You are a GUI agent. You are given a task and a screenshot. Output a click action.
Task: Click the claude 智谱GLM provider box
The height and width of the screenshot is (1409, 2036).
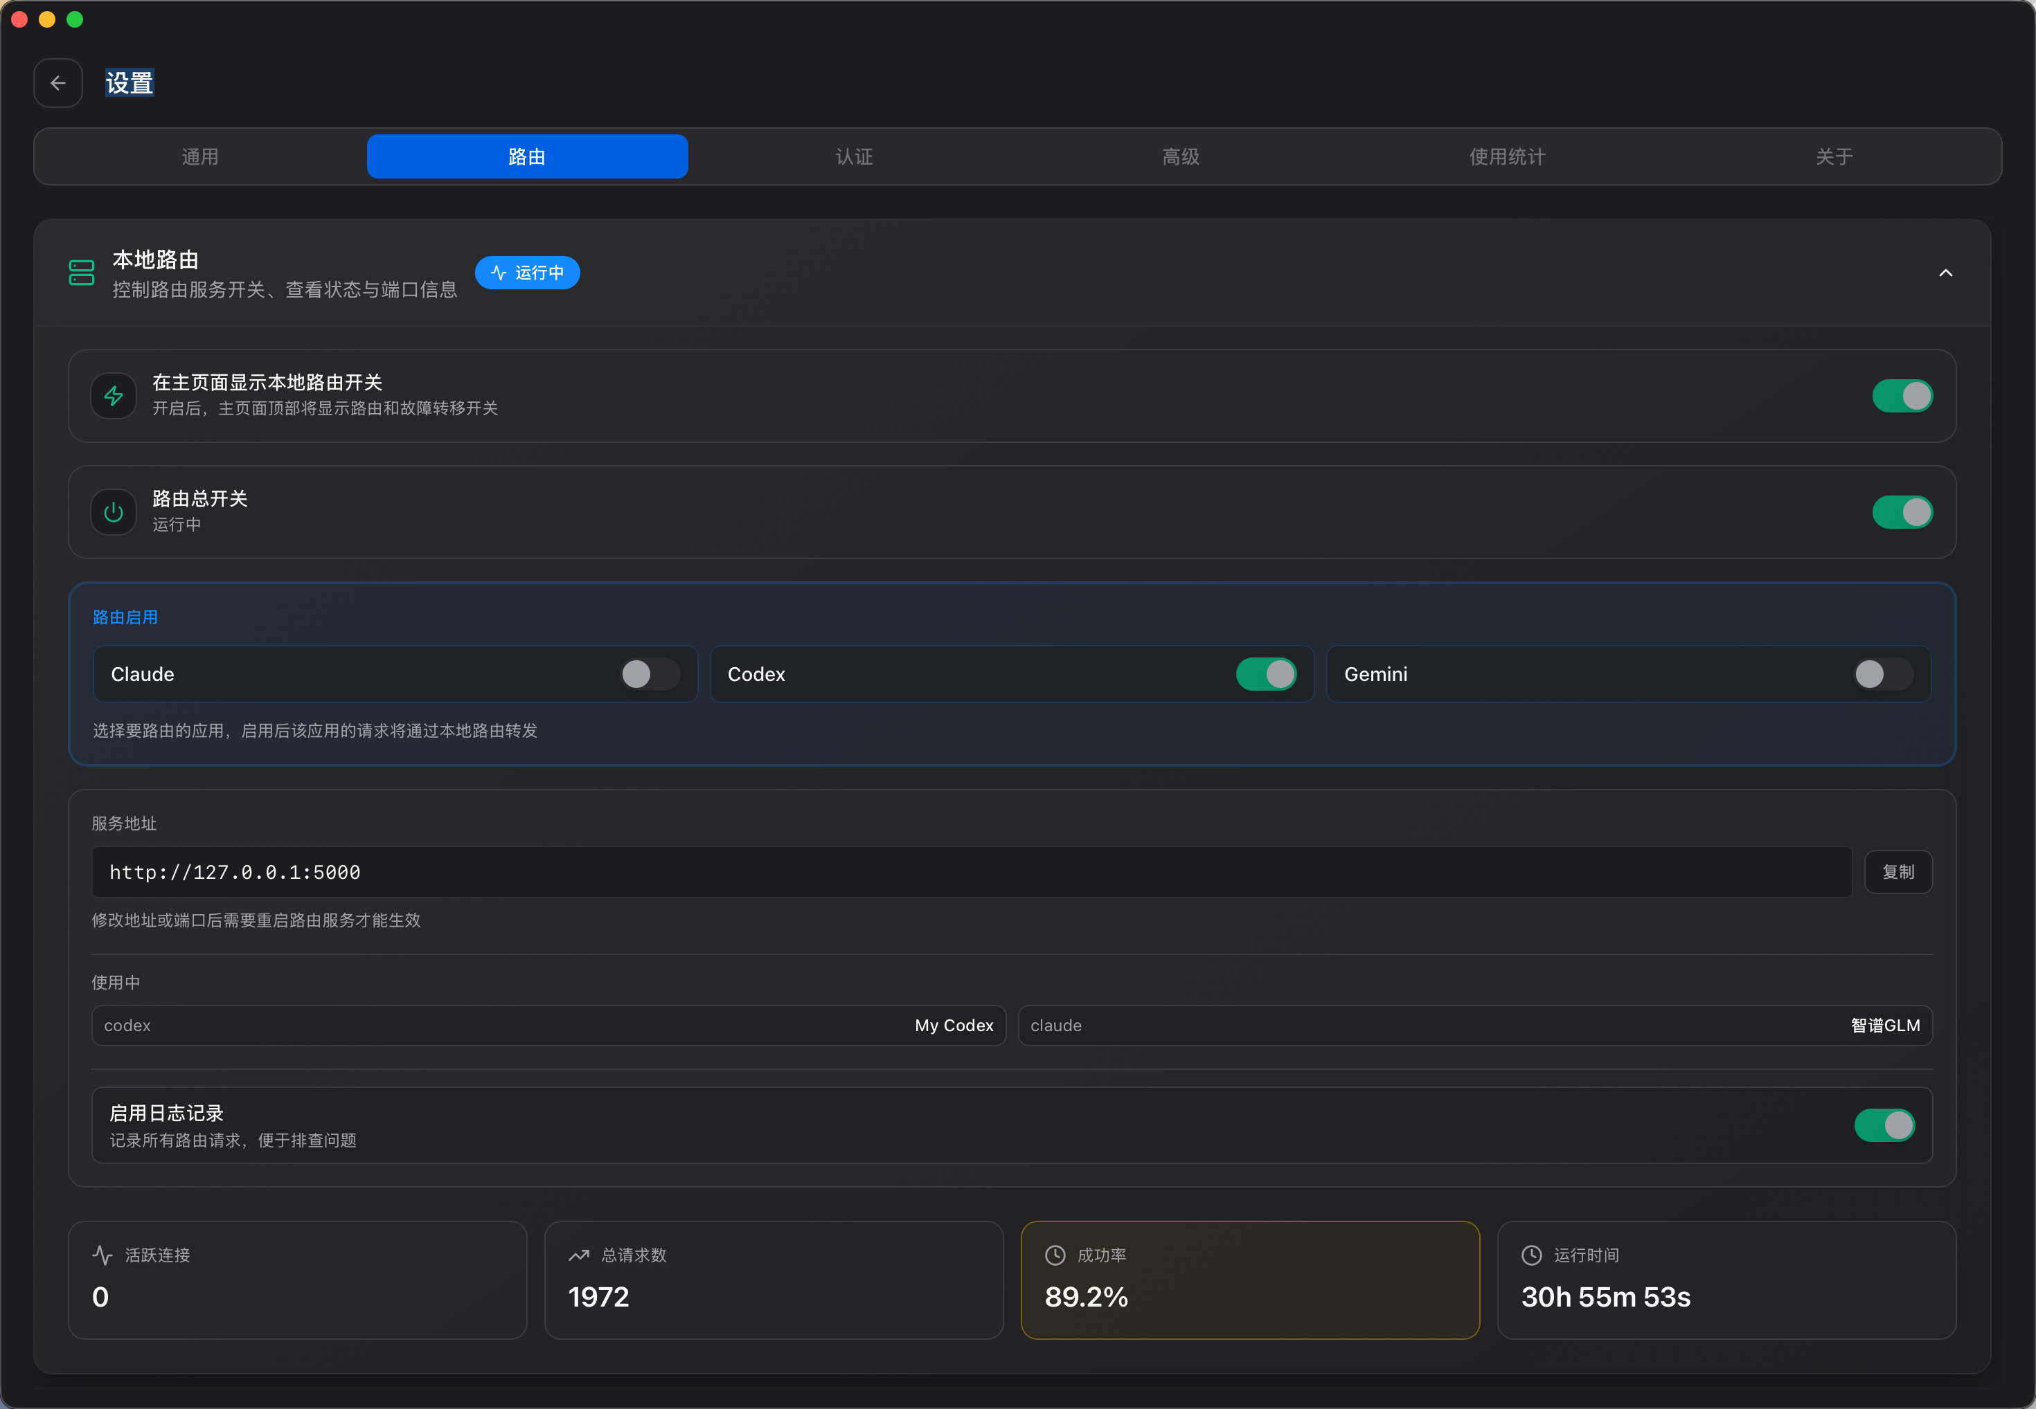1475,1026
